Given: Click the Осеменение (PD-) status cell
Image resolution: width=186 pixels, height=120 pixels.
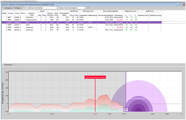Looking at the screenshot, I should click(x=32, y=20).
